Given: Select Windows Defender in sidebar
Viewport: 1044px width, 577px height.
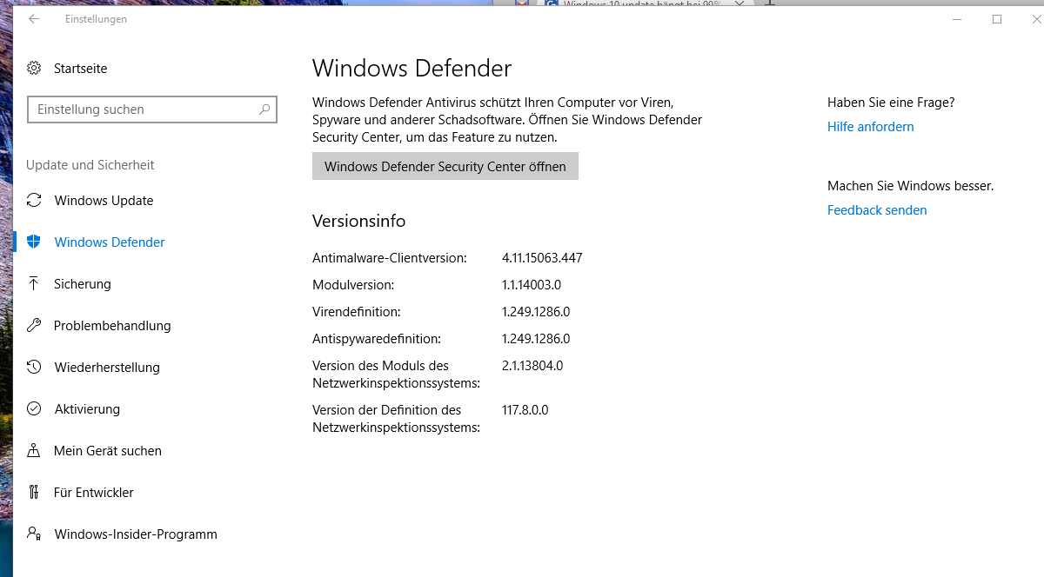Looking at the screenshot, I should point(110,242).
